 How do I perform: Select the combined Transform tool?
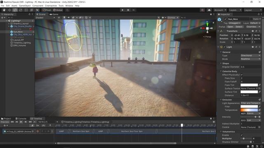click(x=32, y=10)
